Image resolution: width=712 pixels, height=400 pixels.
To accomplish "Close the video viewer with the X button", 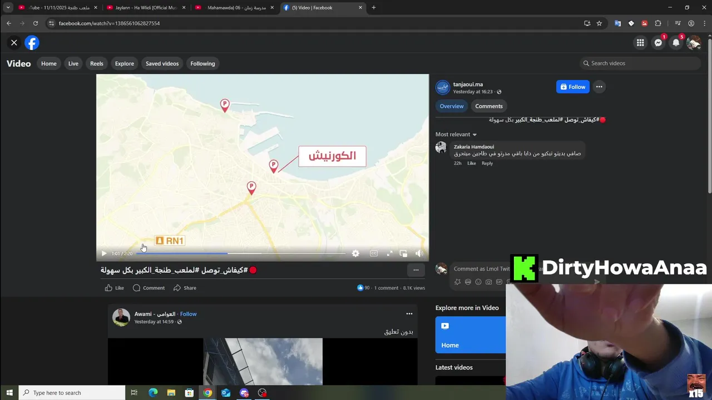I will (14, 42).
